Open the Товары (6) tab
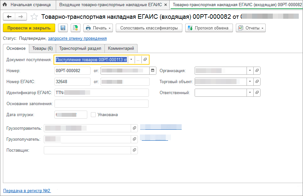Image resolution: width=303 pixels, height=196 pixels. click(42, 49)
